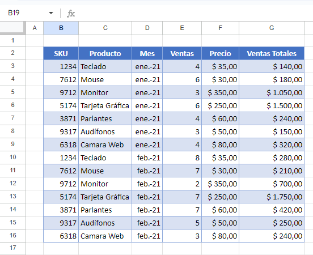Select total $ 420,00 cell
This screenshot has height=255, width=313.
tap(272, 210)
